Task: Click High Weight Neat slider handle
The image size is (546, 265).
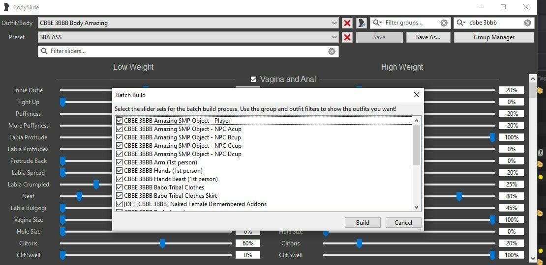Action: 459,196
